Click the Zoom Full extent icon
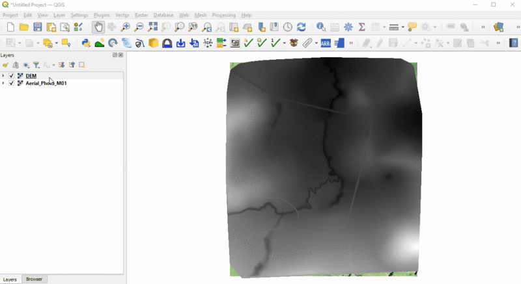This screenshot has width=521, height=284. tap(152, 27)
